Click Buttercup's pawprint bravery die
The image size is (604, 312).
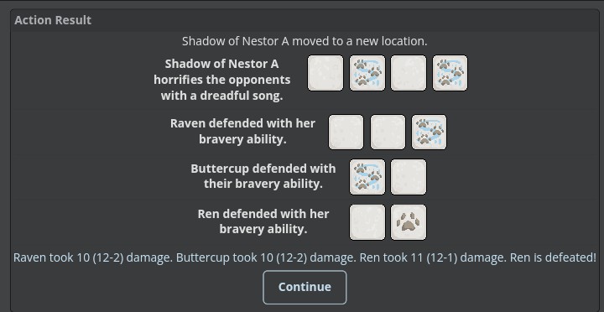367,177
